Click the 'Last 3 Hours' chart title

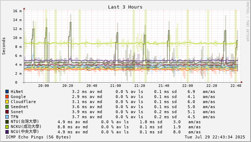(125, 7)
